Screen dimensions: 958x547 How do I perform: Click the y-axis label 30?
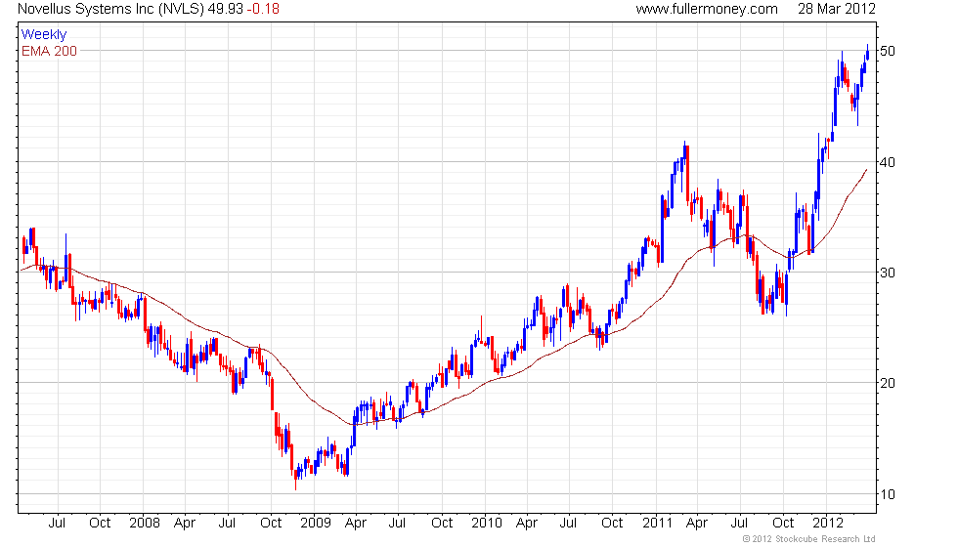pyautogui.click(x=888, y=273)
